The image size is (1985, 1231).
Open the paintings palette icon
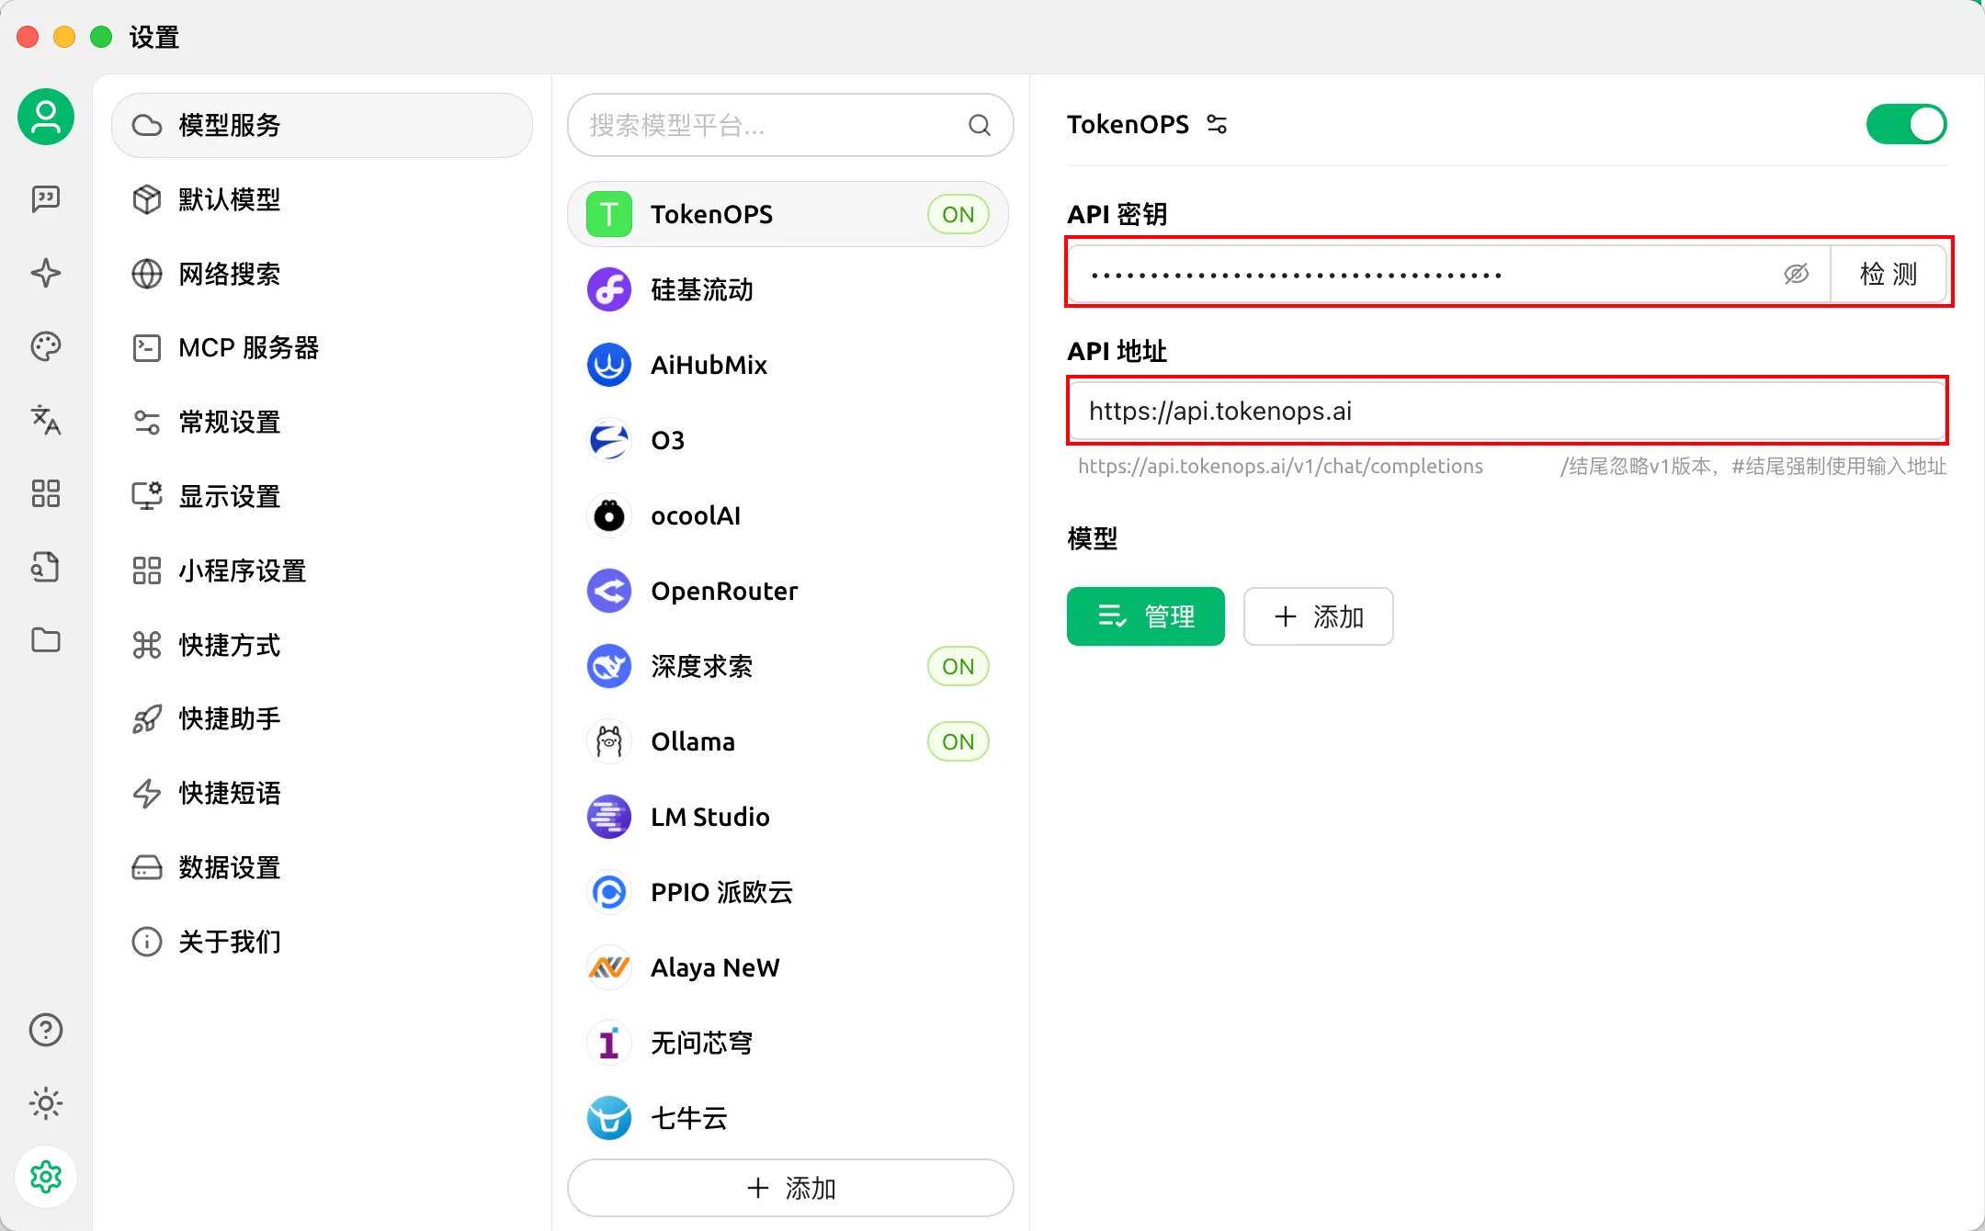[x=46, y=346]
